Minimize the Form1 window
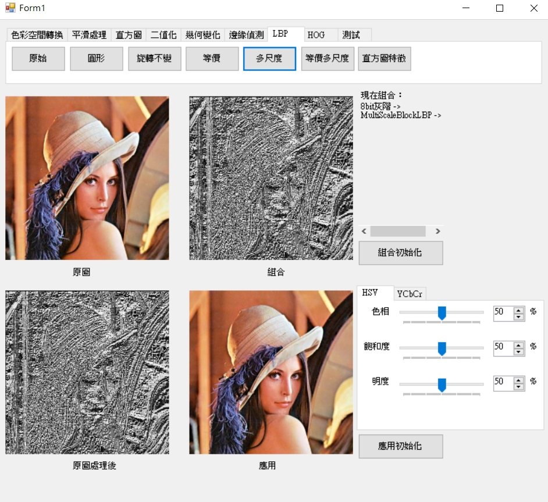548x502 pixels. tap(466, 8)
